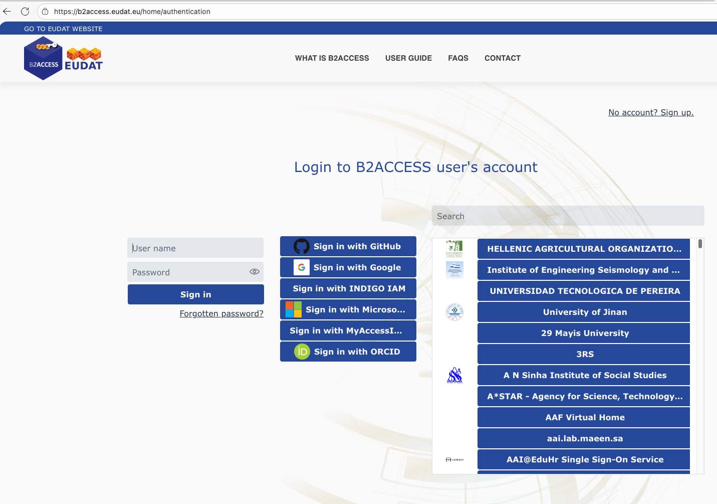Click the EUDAT logo

84,59
